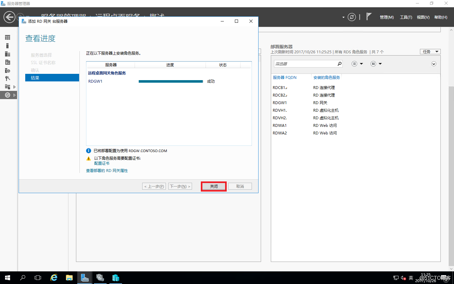The width and height of the screenshot is (454, 284).
Task: Switch to Server Manager taskbar icon
Action: click(84, 278)
